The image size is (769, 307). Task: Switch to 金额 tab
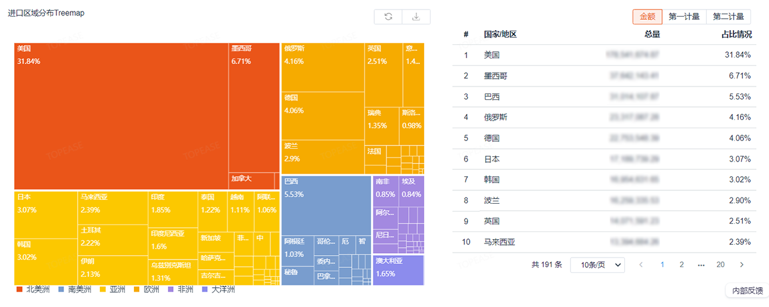click(x=648, y=17)
